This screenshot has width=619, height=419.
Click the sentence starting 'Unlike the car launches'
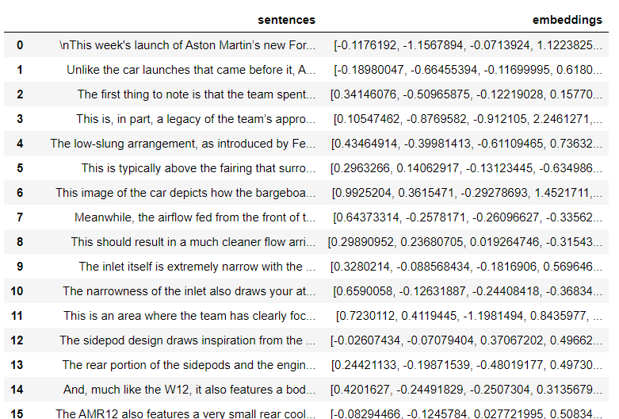click(x=190, y=70)
